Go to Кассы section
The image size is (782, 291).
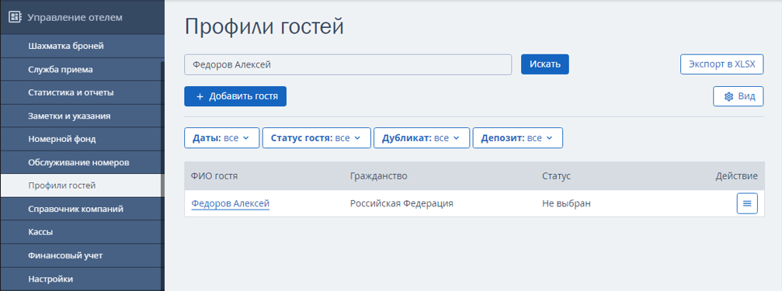click(x=82, y=232)
